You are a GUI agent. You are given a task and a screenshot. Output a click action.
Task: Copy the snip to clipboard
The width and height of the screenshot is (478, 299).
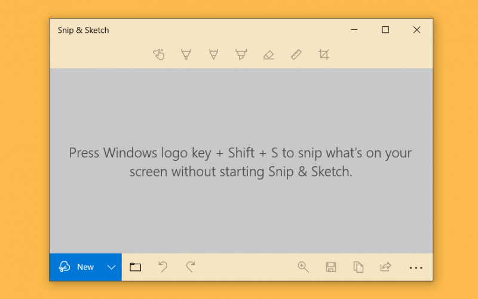click(x=358, y=267)
